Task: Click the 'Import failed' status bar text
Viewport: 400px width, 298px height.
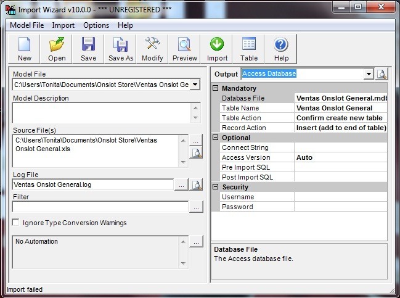Action: (x=25, y=289)
